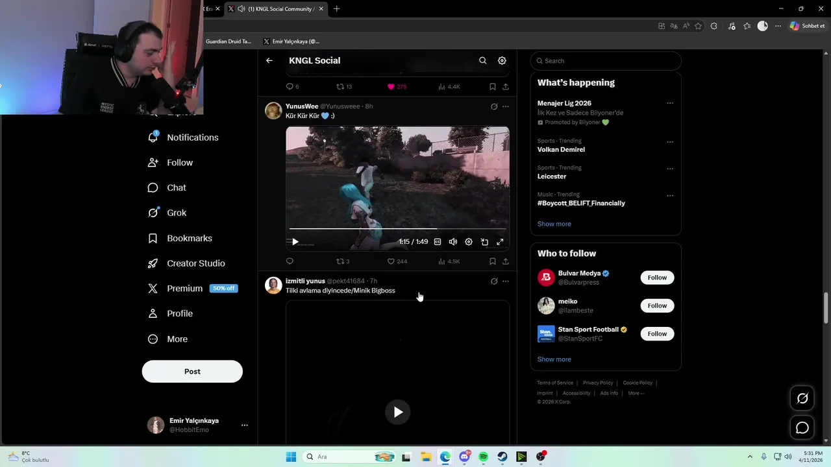Open video settings gear in player
Screen dimensions: 831x467
click(x=469, y=242)
